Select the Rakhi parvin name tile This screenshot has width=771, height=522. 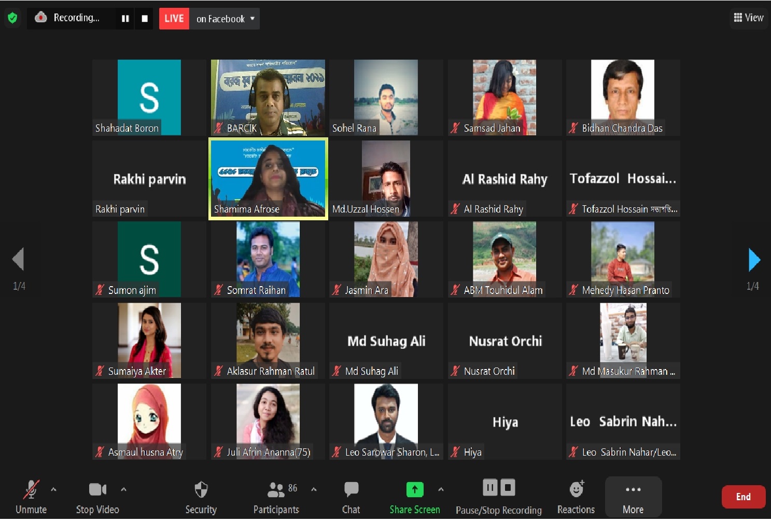[149, 178]
